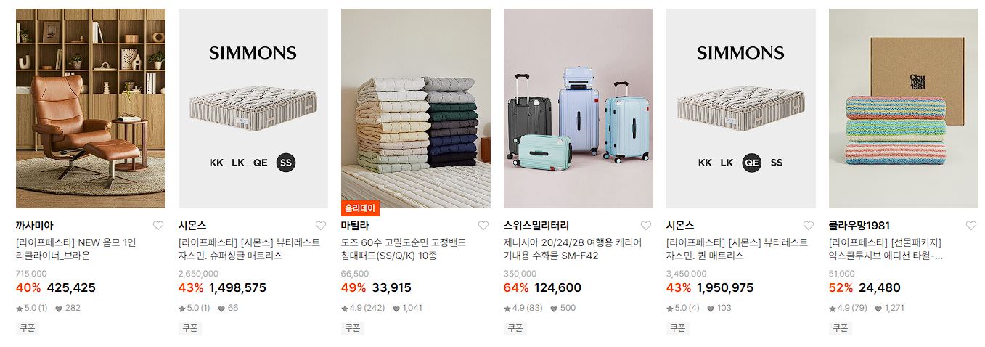Click the 클라우망1981 brand name
The width and height of the screenshot is (985, 347).
(x=859, y=226)
